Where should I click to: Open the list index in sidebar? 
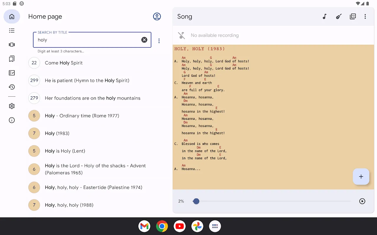(x=12, y=31)
